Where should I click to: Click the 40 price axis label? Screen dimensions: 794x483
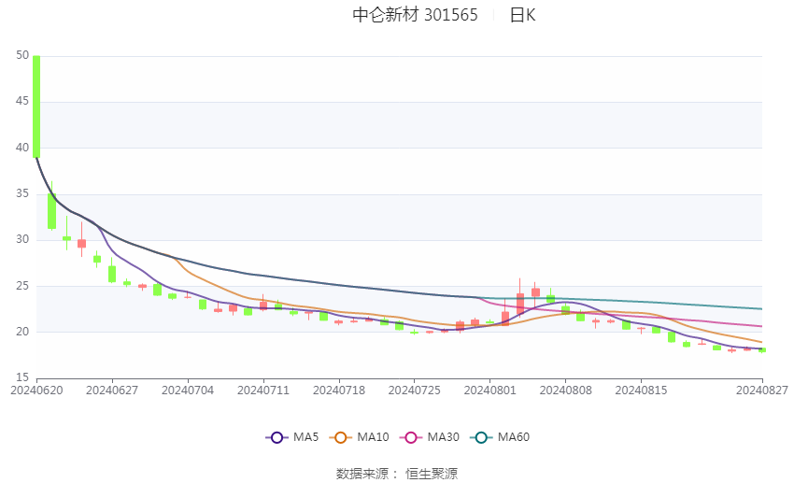click(x=22, y=148)
